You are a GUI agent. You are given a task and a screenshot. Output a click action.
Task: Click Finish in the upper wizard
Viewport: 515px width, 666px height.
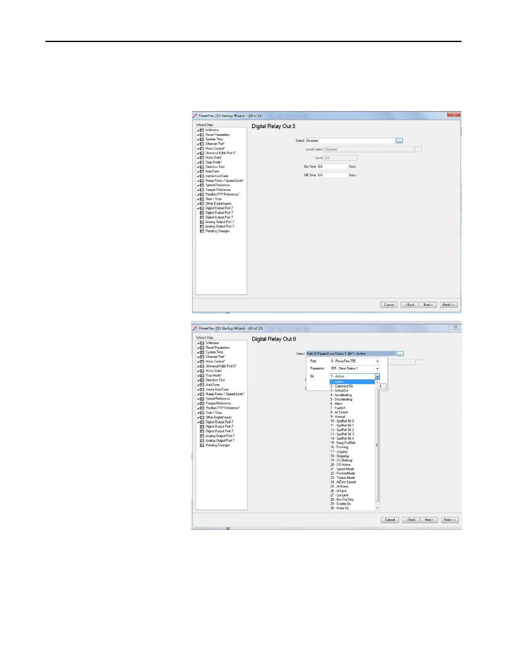click(449, 305)
